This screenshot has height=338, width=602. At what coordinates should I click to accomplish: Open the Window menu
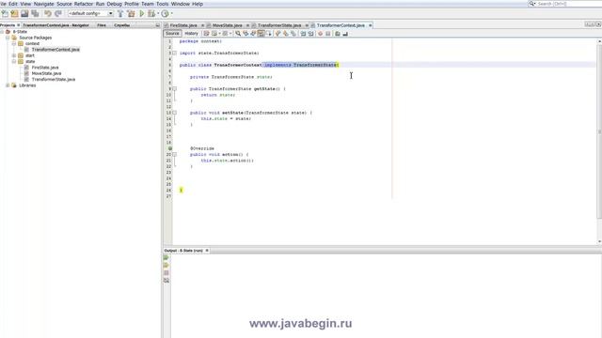[180, 4]
